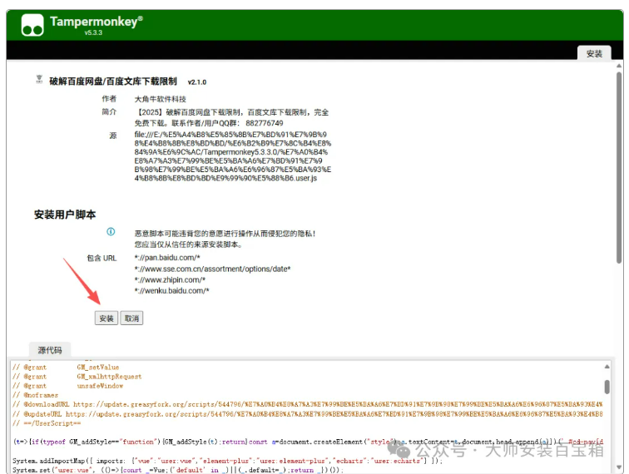Click the file:/// source path text

click(232, 155)
